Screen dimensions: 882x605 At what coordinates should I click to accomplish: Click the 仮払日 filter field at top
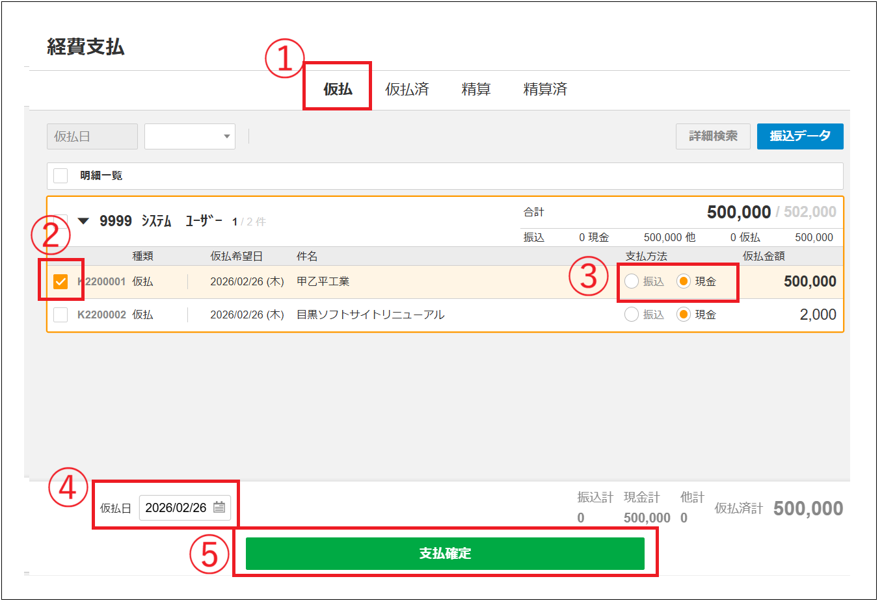coord(92,136)
